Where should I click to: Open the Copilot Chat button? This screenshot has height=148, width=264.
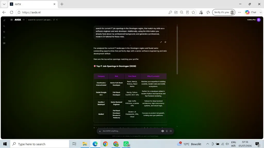[251, 12]
